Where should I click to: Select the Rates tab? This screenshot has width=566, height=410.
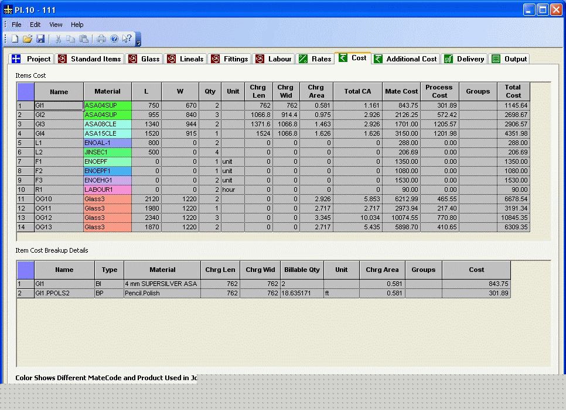tap(315, 59)
